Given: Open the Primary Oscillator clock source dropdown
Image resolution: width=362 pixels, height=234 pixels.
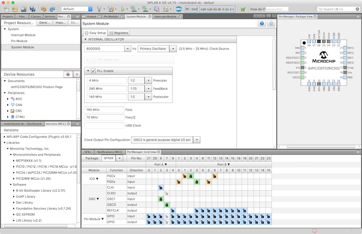Looking at the screenshot, I should [173, 49].
